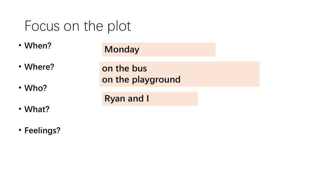Screen dimensions: 320x180
Task: Click the bullet dot before "Where?"
Action: pyautogui.click(x=20, y=66)
